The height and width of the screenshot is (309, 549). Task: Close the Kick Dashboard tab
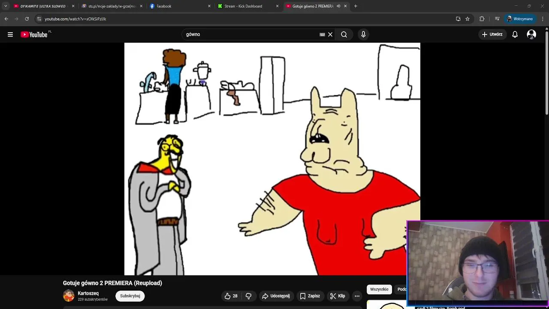pyautogui.click(x=277, y=6)
